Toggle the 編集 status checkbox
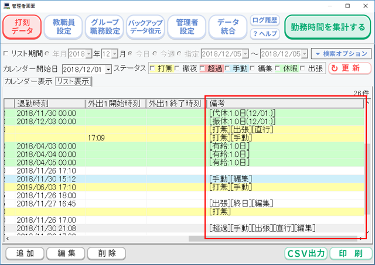375x265 pixels. point(253,69)
